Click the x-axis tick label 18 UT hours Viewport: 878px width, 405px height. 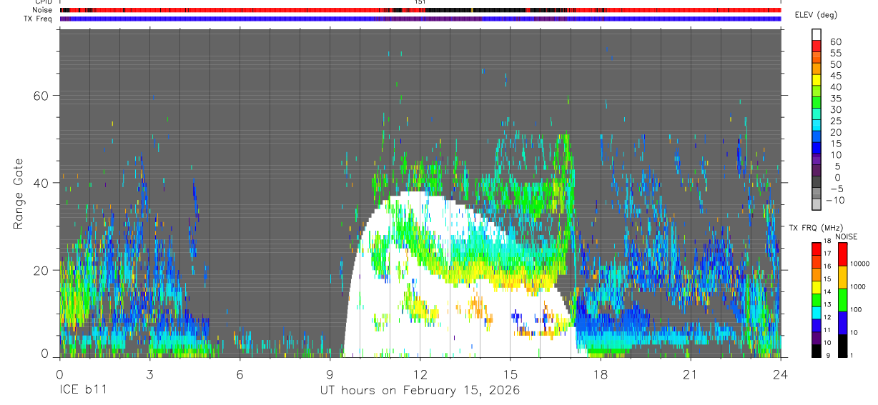[600, 375]
